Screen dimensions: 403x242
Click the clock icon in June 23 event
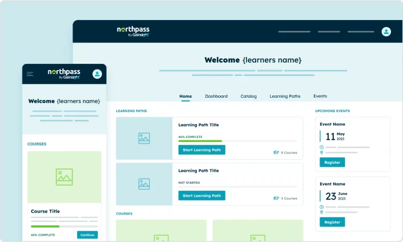click(321, 207)
